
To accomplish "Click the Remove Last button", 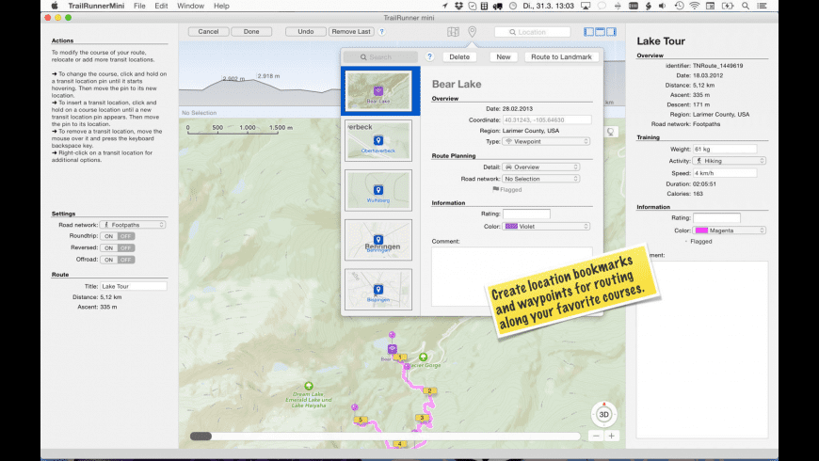I will pos(351,32).
